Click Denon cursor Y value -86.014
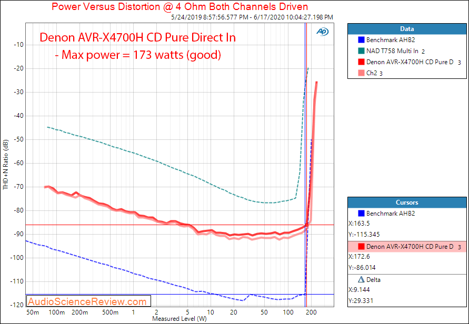This screenshot has height=324, width=469. tap(362, 268)
